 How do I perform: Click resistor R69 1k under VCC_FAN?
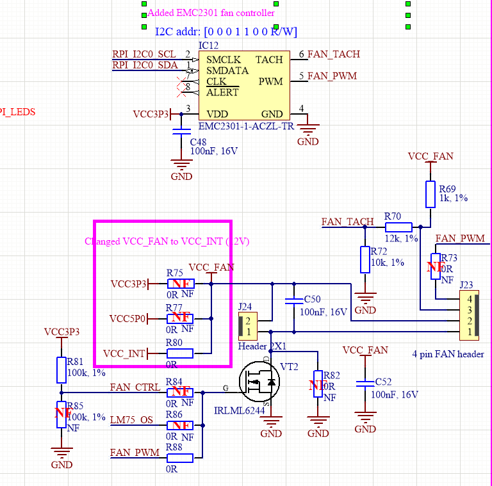[430, 194]
